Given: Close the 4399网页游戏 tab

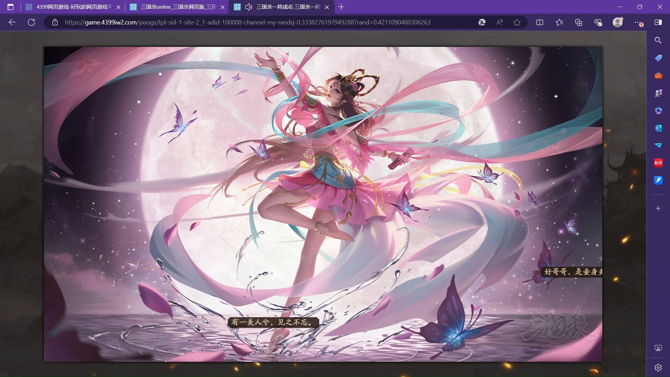Looking at the screenshot, I should point(118,7).
